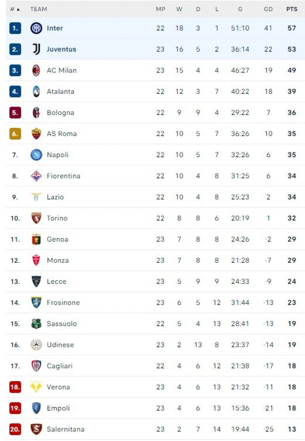Click the Inter club crest icon
The width and height of the screenshot is (305, 441).
coord(36,28)
